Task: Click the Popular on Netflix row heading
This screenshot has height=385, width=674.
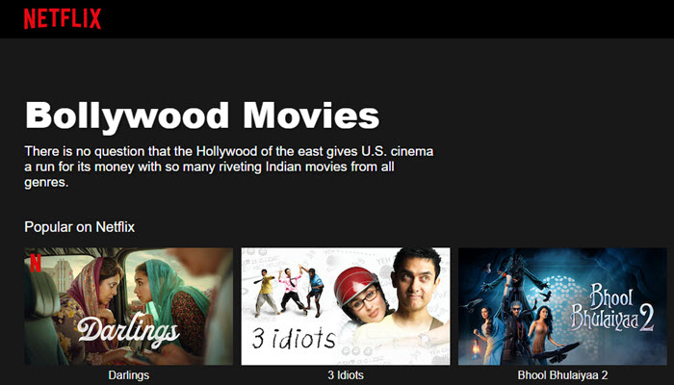Action: coord(80,227)
